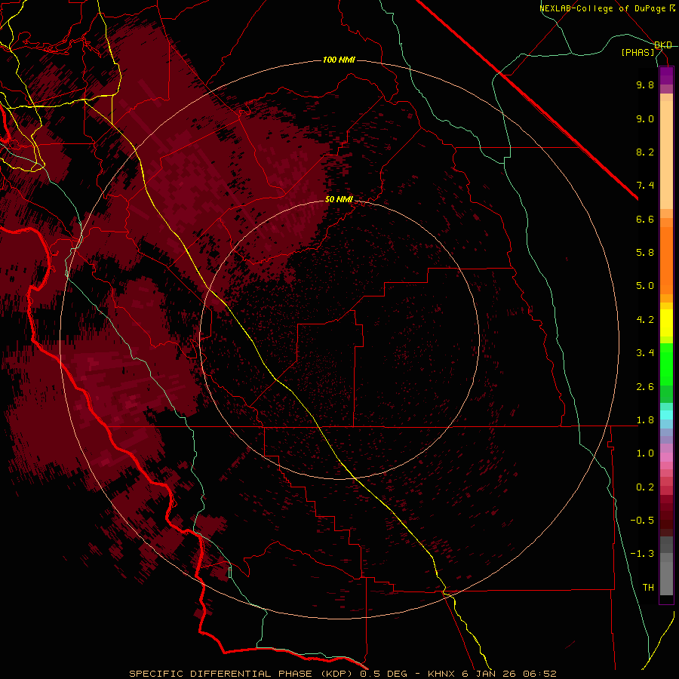Click the 6.6 legend value
This screenshot has height=679, width=679.
(x=645, y=219)
